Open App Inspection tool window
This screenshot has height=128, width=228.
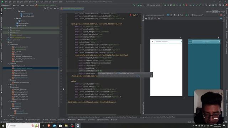click(x=103, y=120)
